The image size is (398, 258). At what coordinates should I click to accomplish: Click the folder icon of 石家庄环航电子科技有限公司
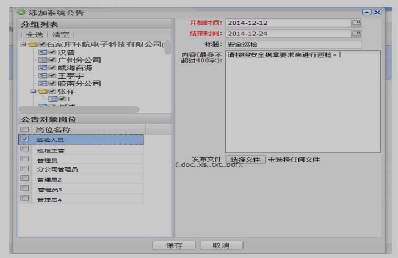click(x=33, y=45)
